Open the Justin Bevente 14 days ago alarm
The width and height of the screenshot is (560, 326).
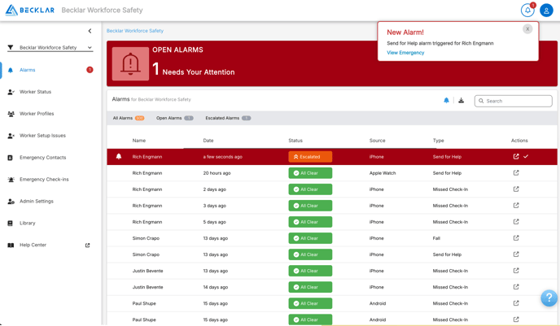click(x=516, y=287)
